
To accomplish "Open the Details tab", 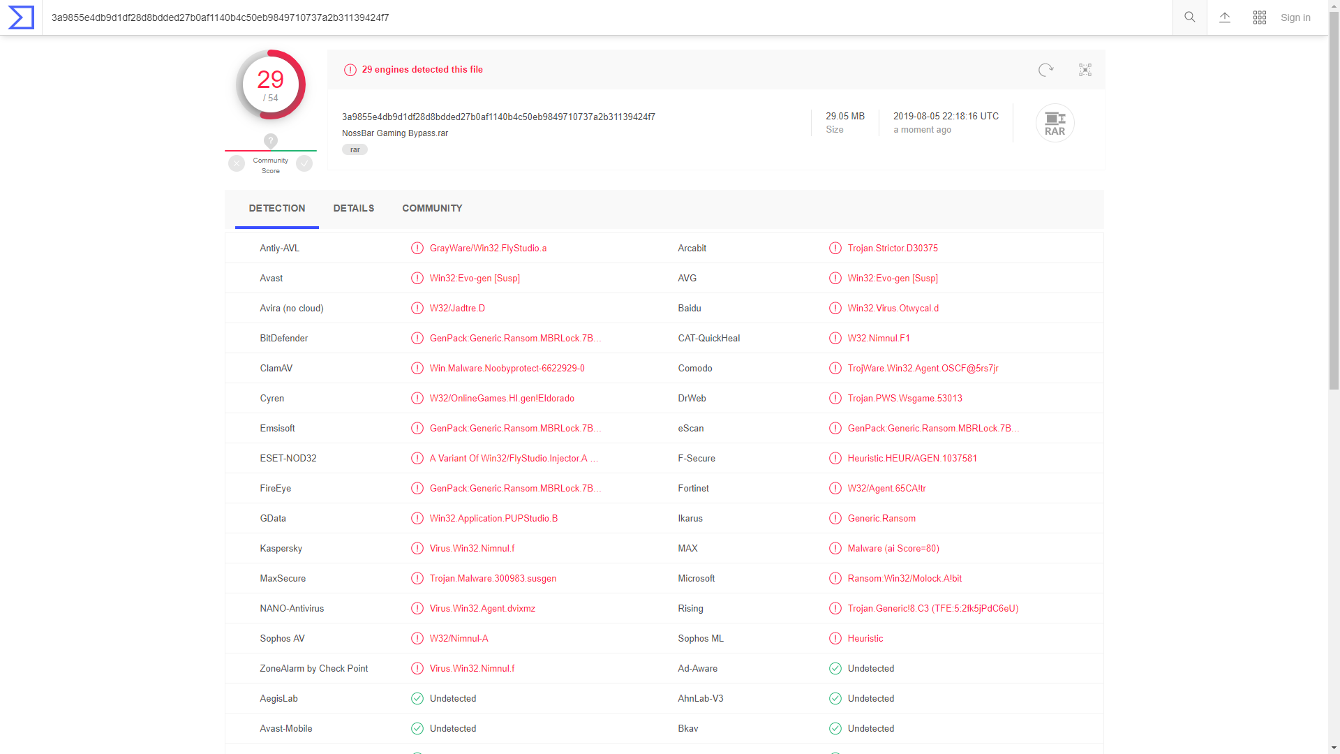I will [x=354, y=209].
